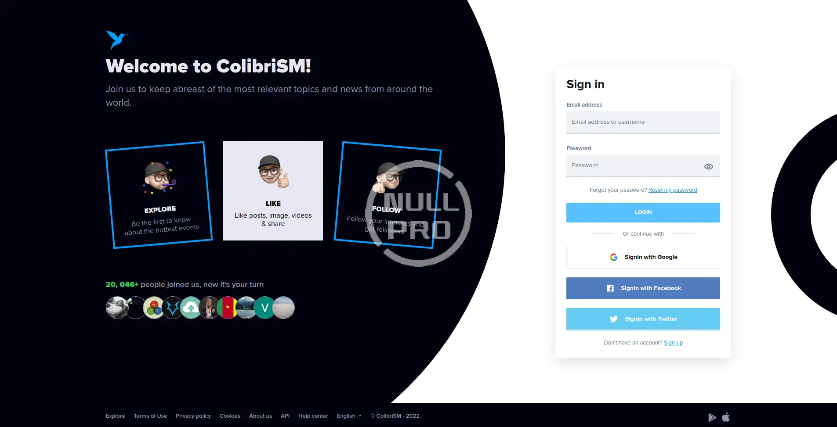Image resolution: width=837 pixels, height=427 pixels.
Task: Open the Help center footer link
Action: pyautogui.click(x=313, y=416)
